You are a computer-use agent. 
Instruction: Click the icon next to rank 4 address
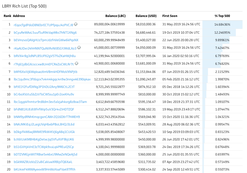coord(79,48)
